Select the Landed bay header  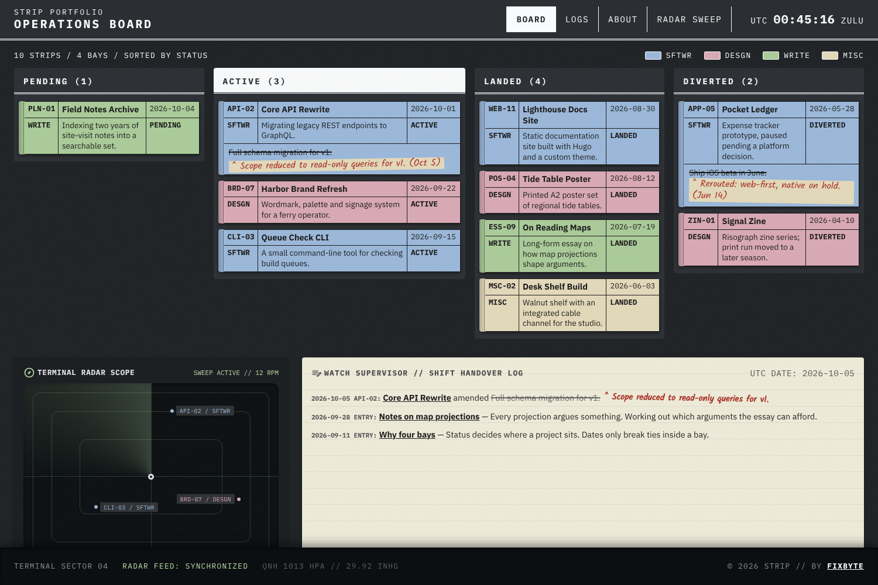click(570, 81)
